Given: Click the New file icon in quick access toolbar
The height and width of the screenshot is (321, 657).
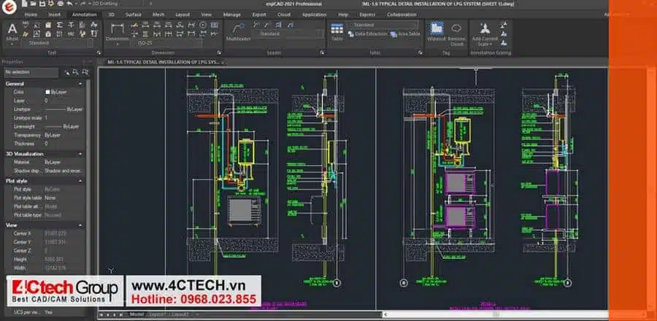Looking at the screenshot, I should pos(23,4).
